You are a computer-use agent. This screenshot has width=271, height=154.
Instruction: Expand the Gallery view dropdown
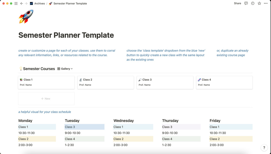pos(65,69)
